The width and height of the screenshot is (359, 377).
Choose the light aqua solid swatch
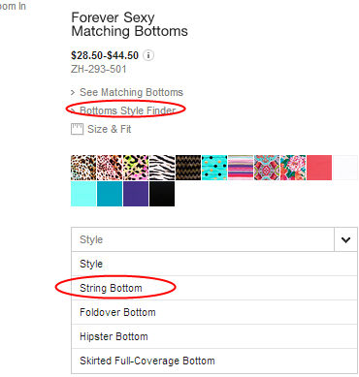tap(83, 194)
